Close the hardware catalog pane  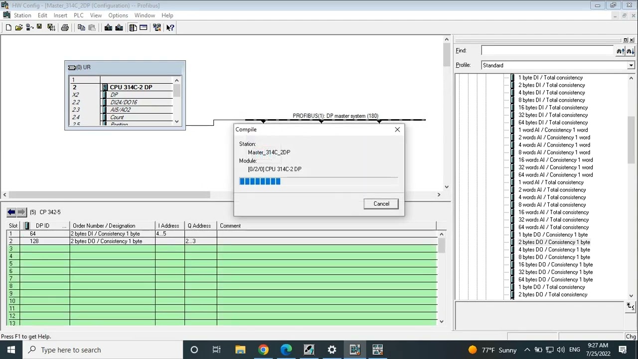pyautogui.click(x=632, y=40)
